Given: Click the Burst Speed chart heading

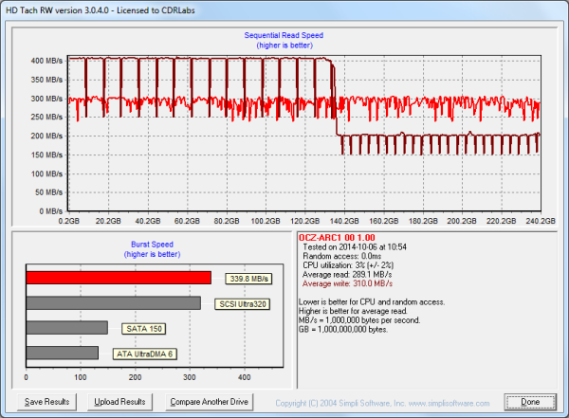Looking at the screenshot, I should [x=154, y=243].
